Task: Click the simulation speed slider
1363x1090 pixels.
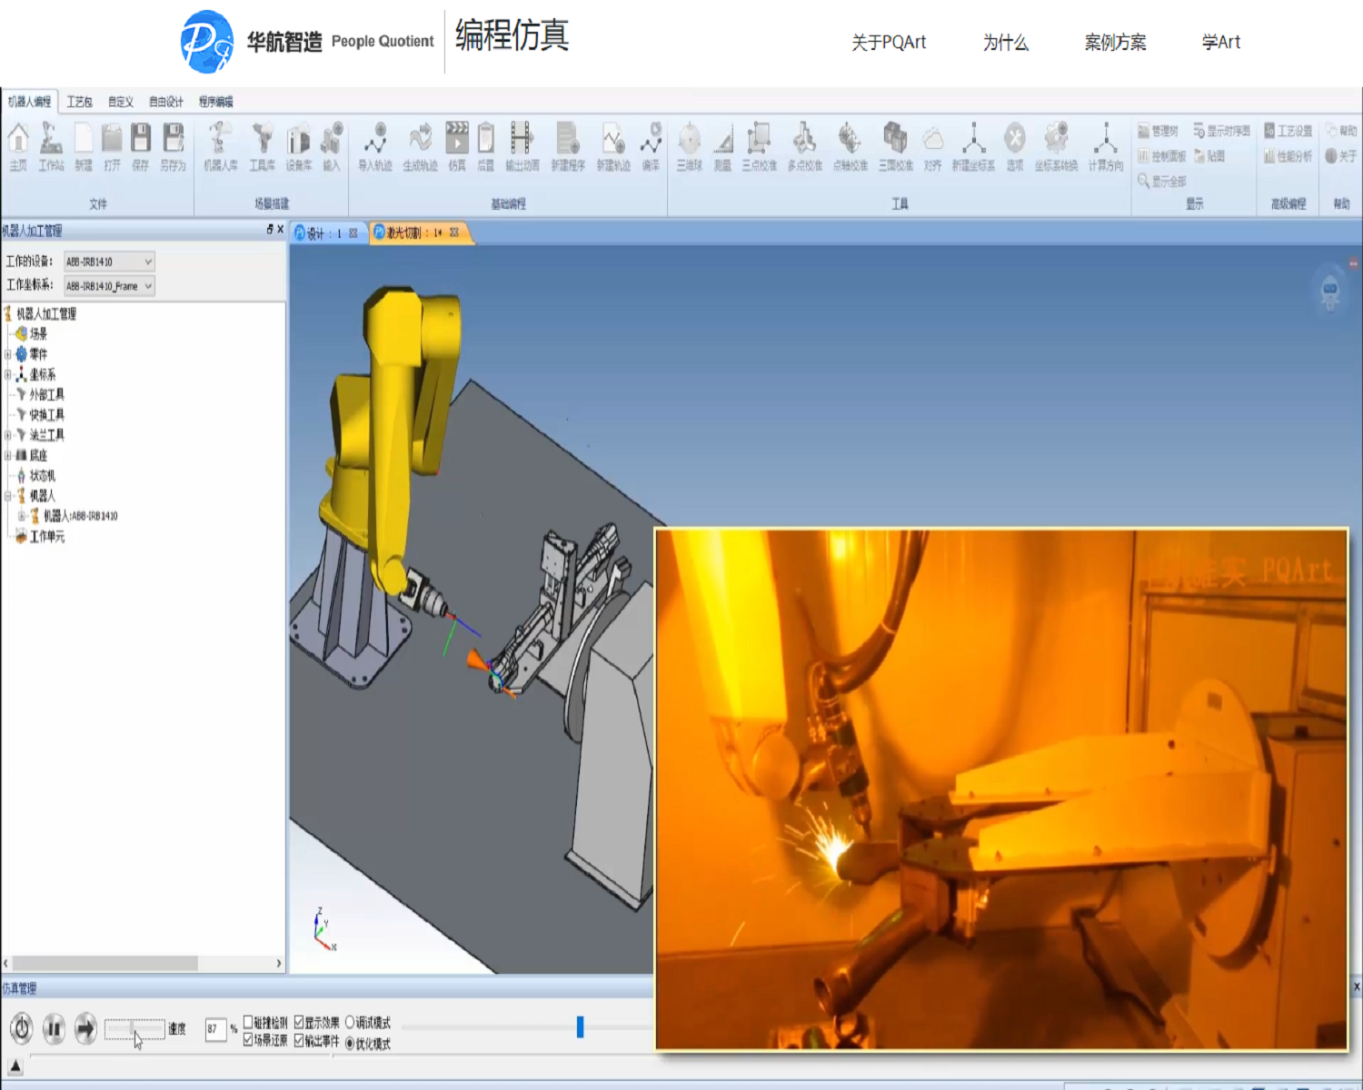Action: (134, 1029)
